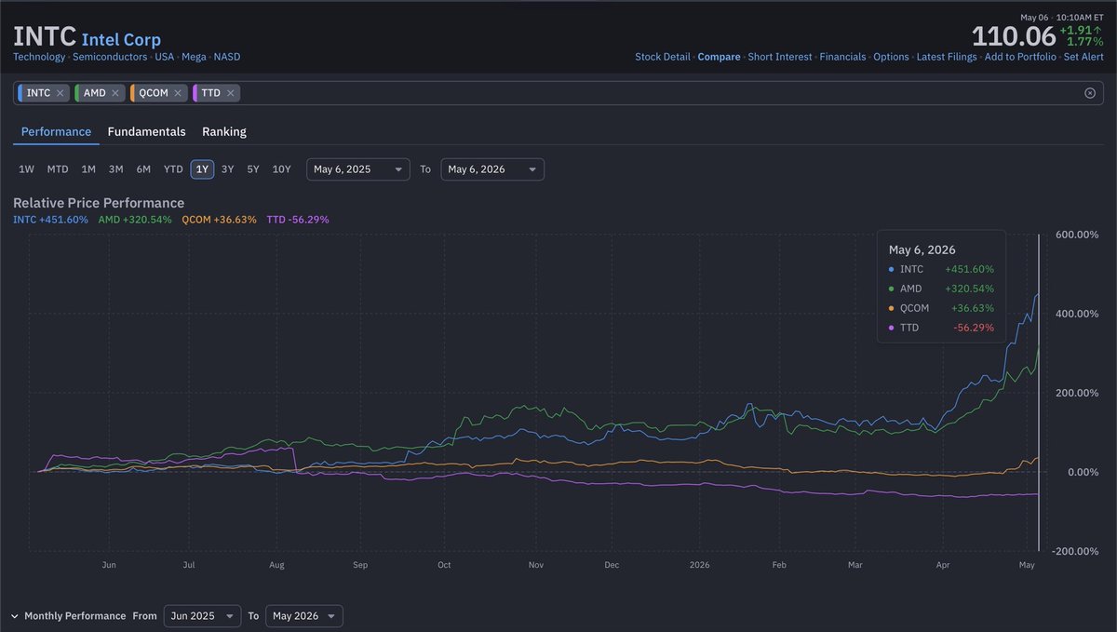Click the QCOM orange dot in tooltip
1117x632 pixels.
893,308
